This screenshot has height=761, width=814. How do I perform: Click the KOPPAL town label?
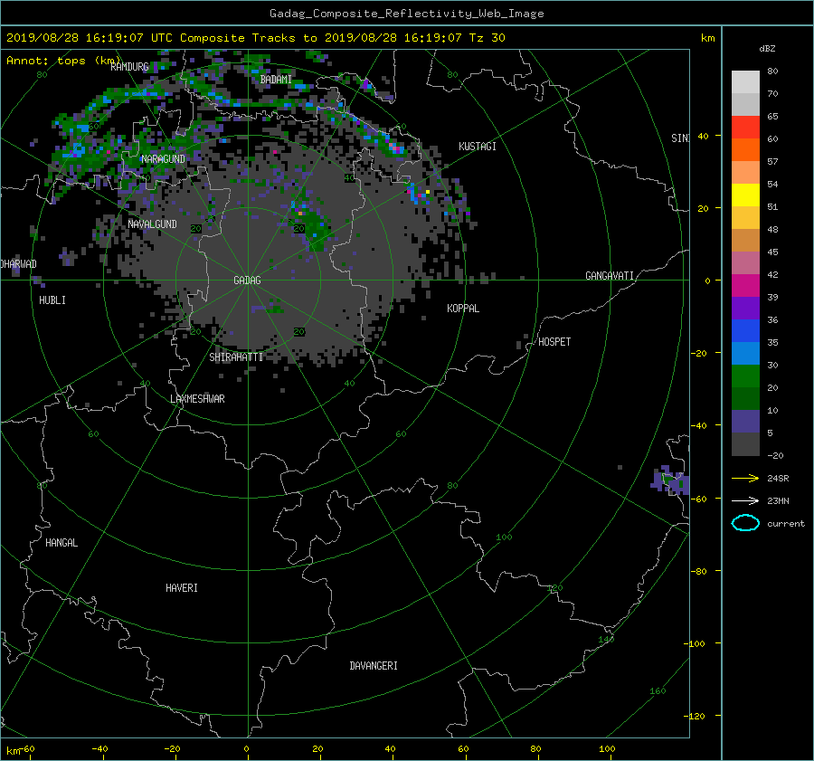click(x=463, y=309)
